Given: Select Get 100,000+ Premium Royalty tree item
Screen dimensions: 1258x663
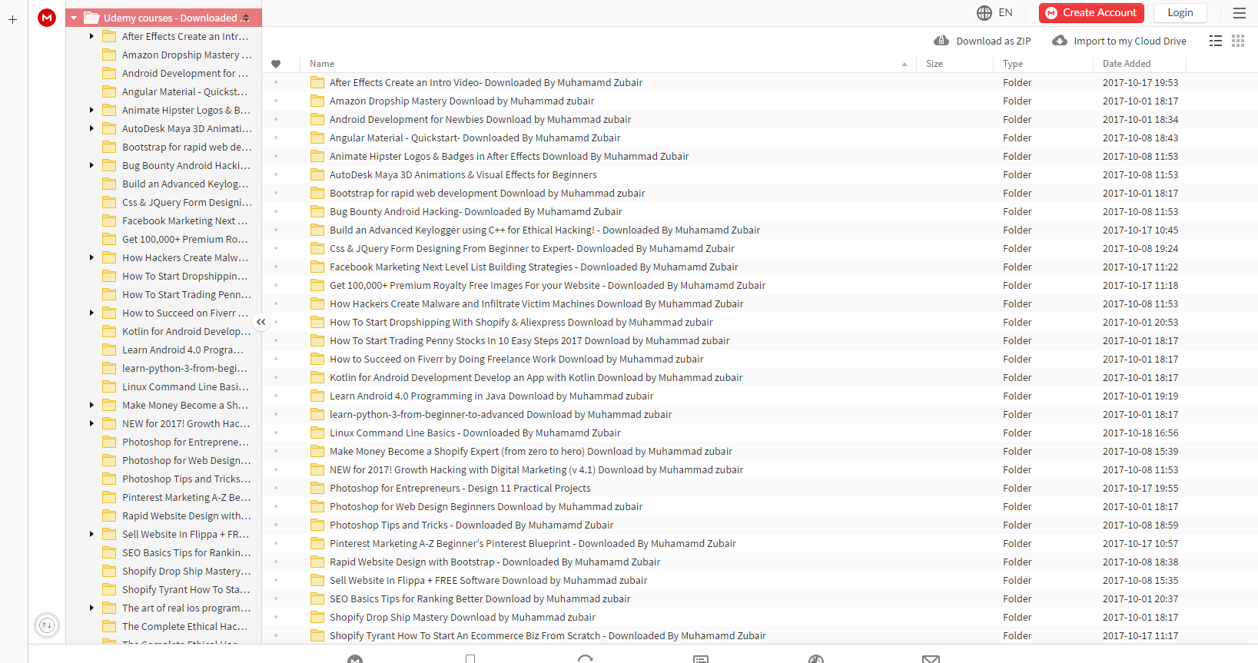Looking at the screenshot, I should tap(184, 239).
